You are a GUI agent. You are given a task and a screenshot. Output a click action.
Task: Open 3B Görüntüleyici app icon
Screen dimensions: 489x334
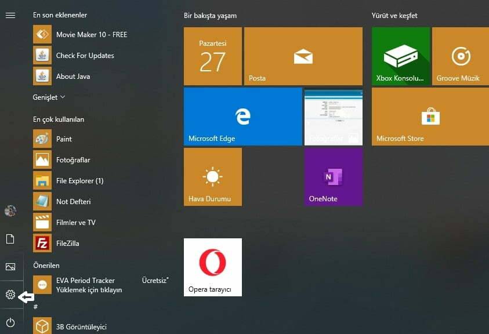click(42, 326)
